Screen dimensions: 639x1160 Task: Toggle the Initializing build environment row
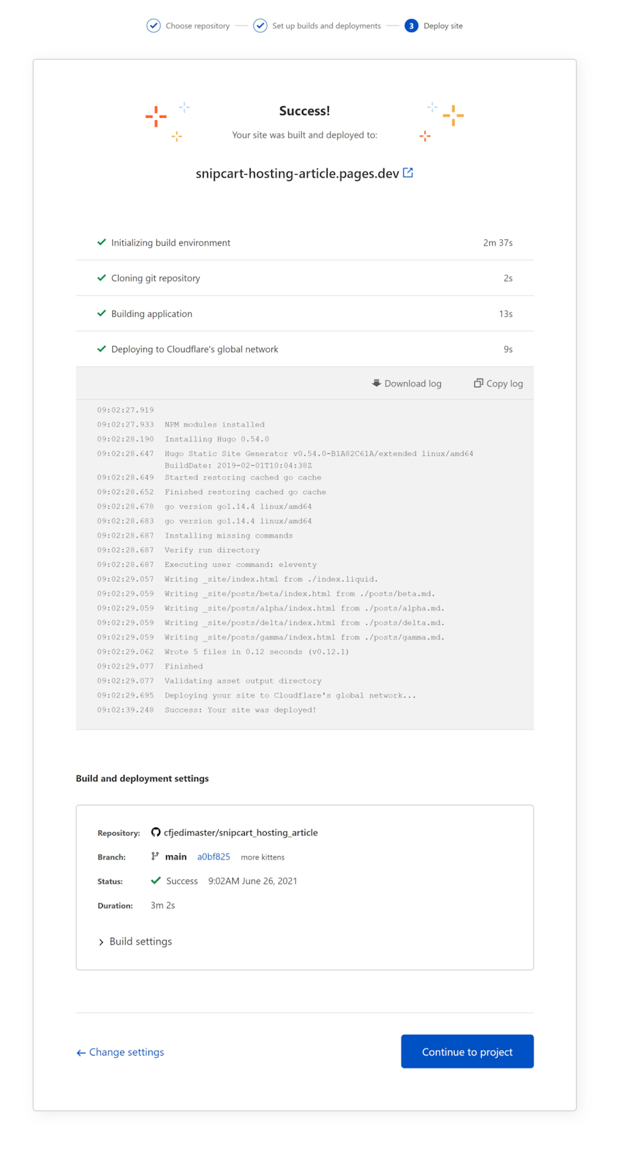coord(305,242)
